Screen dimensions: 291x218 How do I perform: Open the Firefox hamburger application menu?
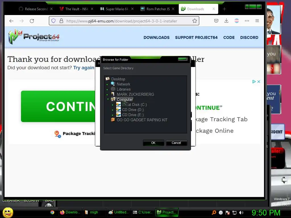coord(257,21)
